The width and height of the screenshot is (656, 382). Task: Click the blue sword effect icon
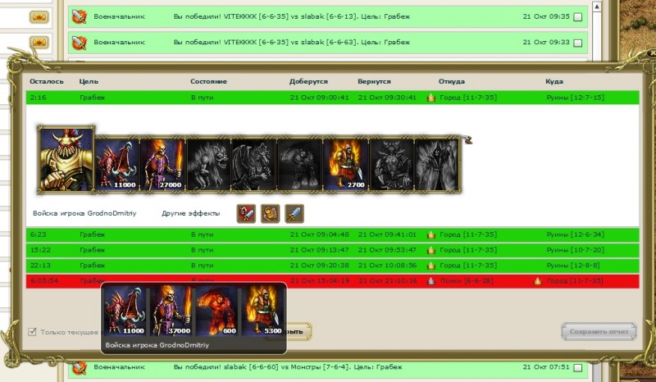294,214
